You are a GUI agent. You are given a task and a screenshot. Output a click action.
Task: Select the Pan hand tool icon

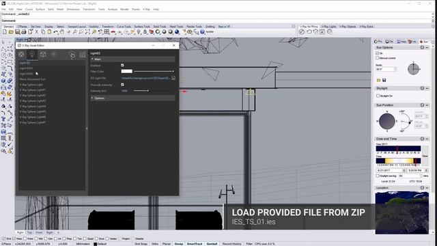pyautogui.click(x=62, y=32)
